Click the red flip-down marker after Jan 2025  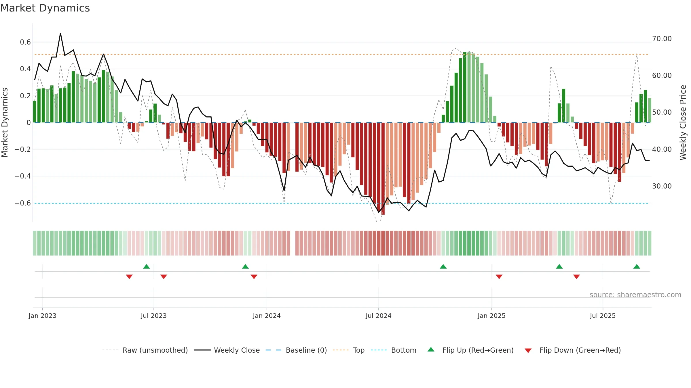point(499,276)
